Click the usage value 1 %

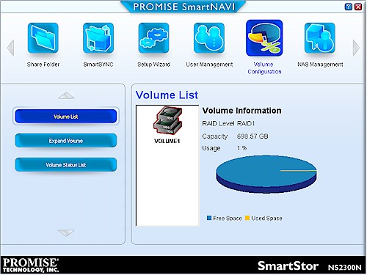[241, 148]
